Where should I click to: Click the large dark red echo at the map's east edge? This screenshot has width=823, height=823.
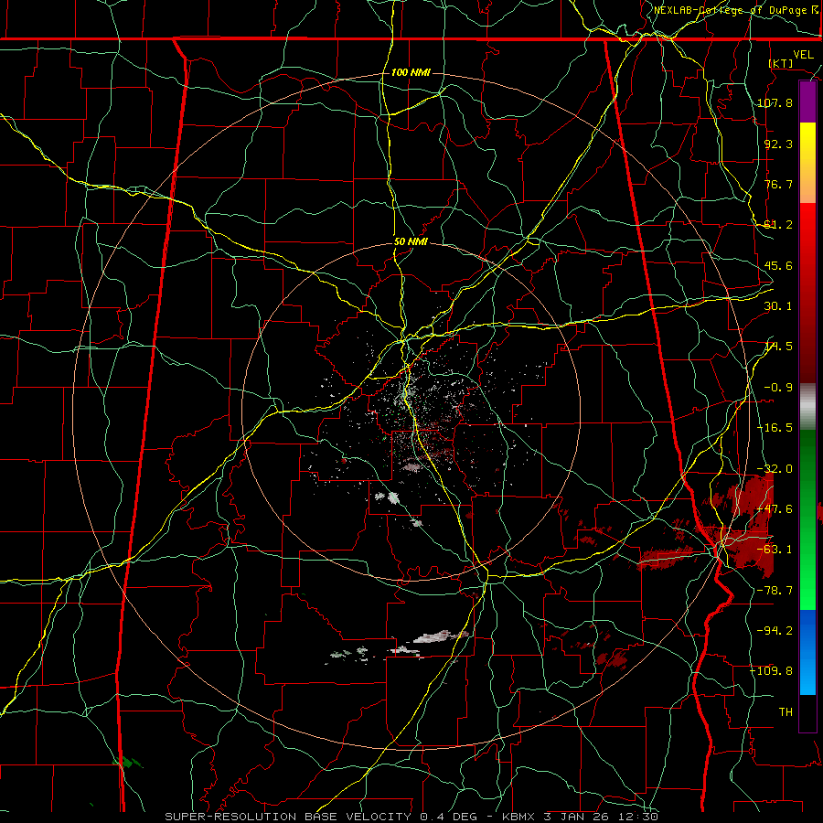coord(748,525)
